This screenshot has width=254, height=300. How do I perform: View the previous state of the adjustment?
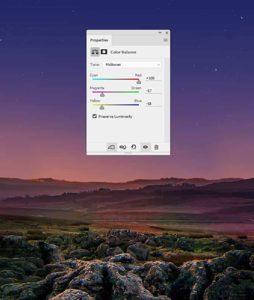coord(123,147)
